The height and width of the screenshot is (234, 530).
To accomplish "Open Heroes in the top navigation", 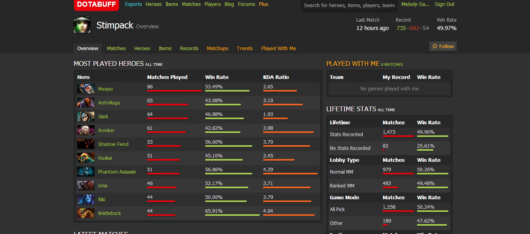I will click(154, 4).
